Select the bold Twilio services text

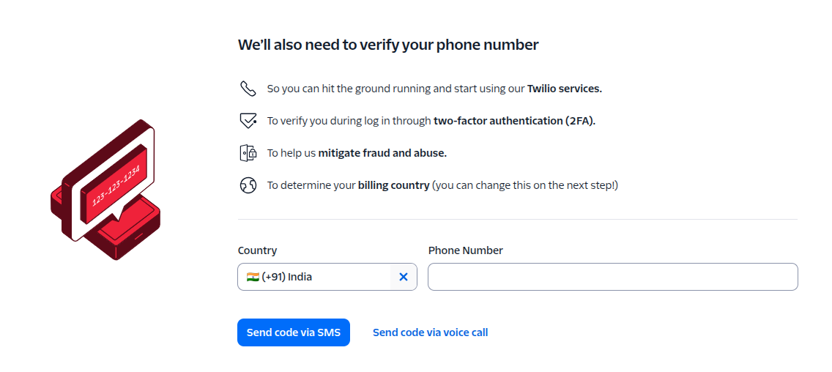tap(564, 89)
